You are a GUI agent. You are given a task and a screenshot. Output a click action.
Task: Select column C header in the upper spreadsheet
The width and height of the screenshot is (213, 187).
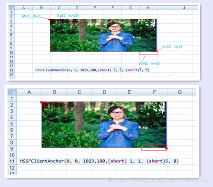click(59, 8)
